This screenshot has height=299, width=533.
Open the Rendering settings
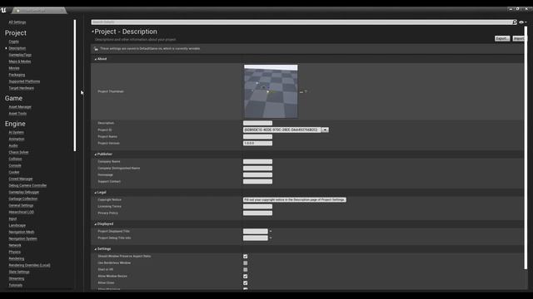[x=17, y=258]
